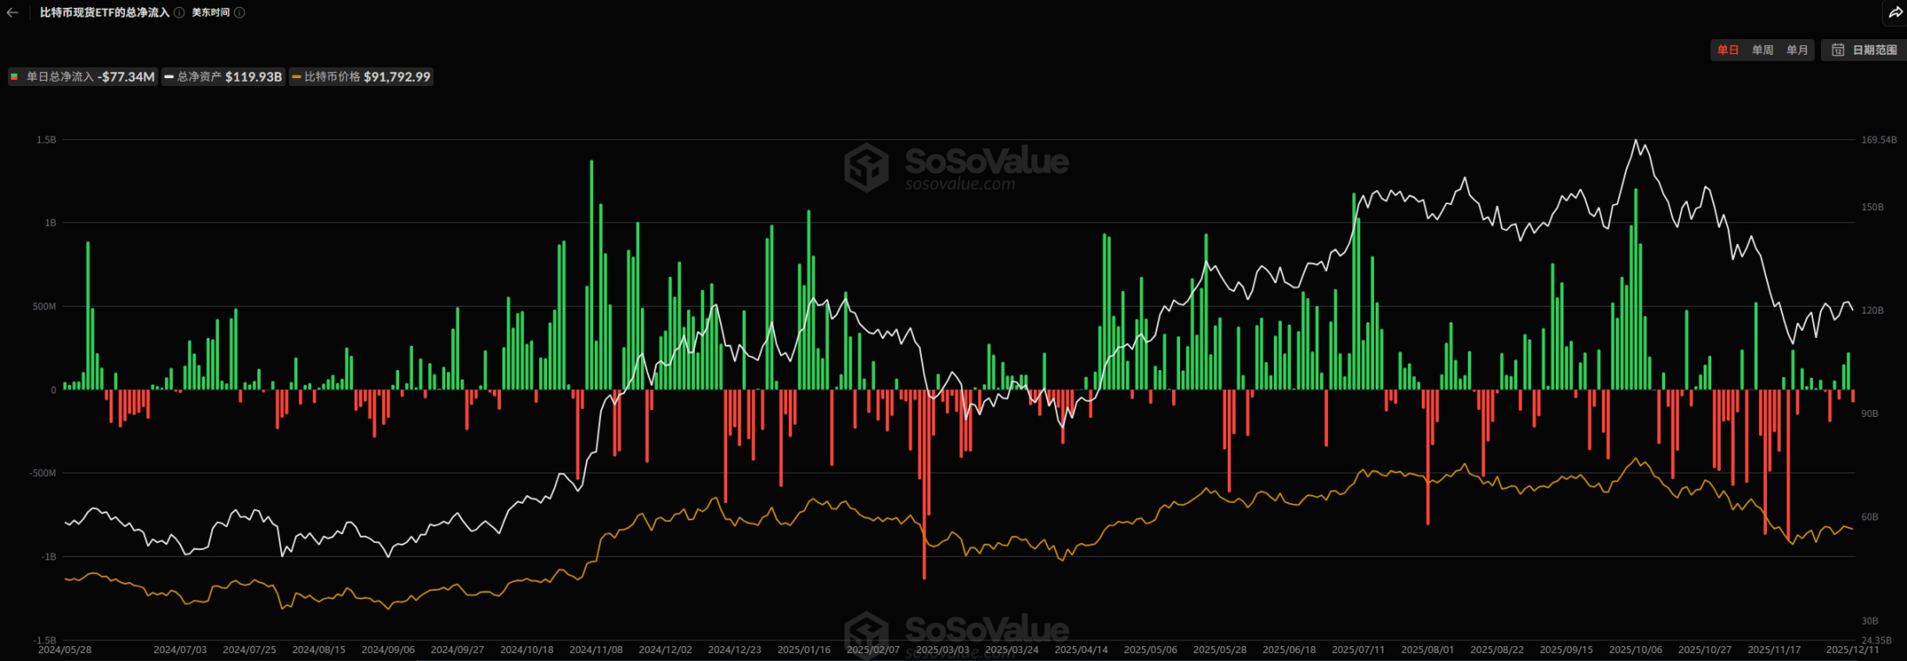The height and width of the screenshot is (661, 1907).
Task: Switch to the 单月 monthly tab
Action: 1797,50
